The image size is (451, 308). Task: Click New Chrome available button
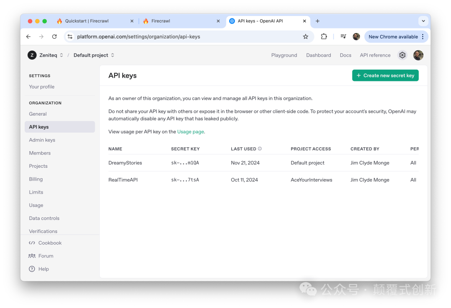(393, 37)
